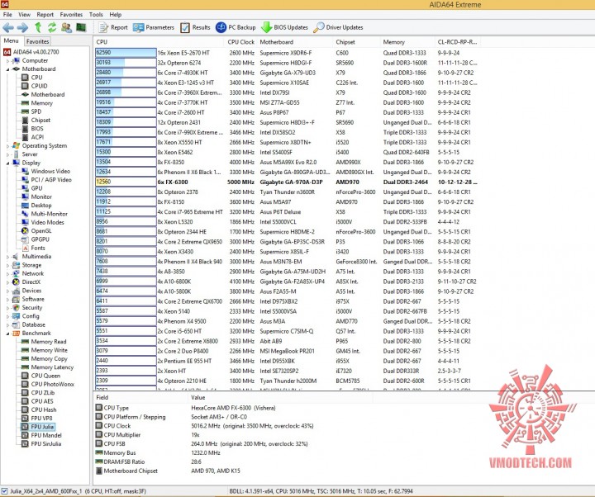Select the Memory Read benchmark
The height and width of the screenshot is (497, 595).
click(x=49, y=342)
